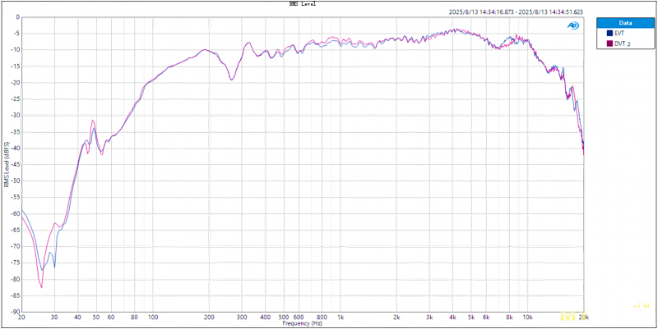Click the 4k tick on frequency axis
The image size is (658, 329).
(453, 317)
